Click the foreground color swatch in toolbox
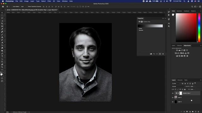 coord(1,74)
